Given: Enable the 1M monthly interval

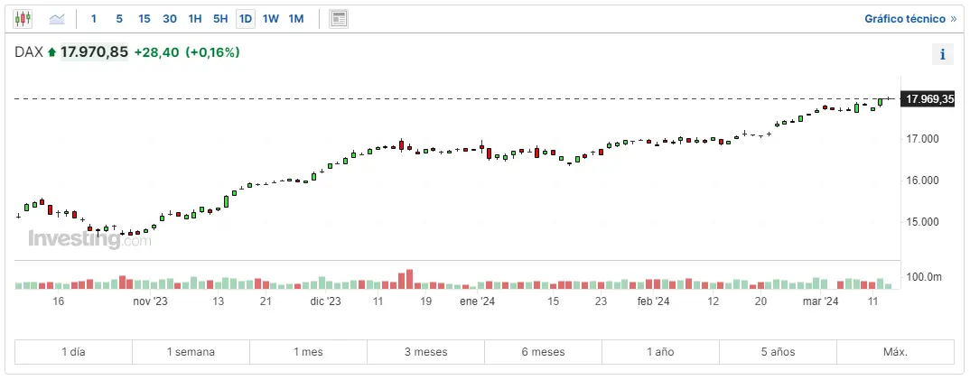Looking at the screenshot, I should point(296,18).
